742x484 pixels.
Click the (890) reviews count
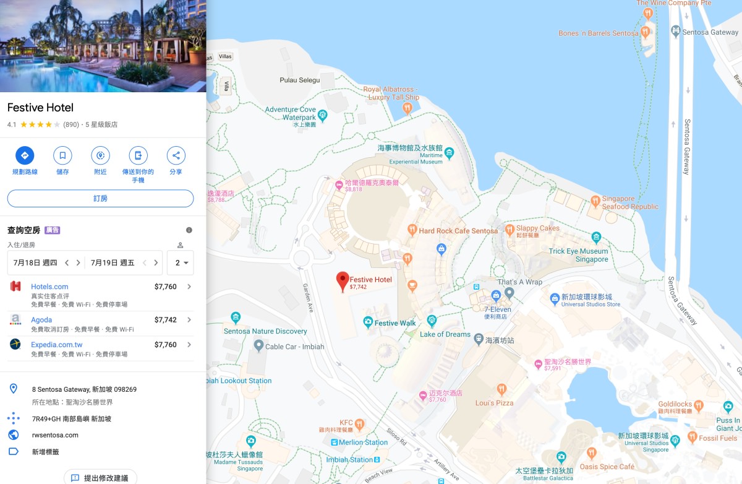coord(71,124)
